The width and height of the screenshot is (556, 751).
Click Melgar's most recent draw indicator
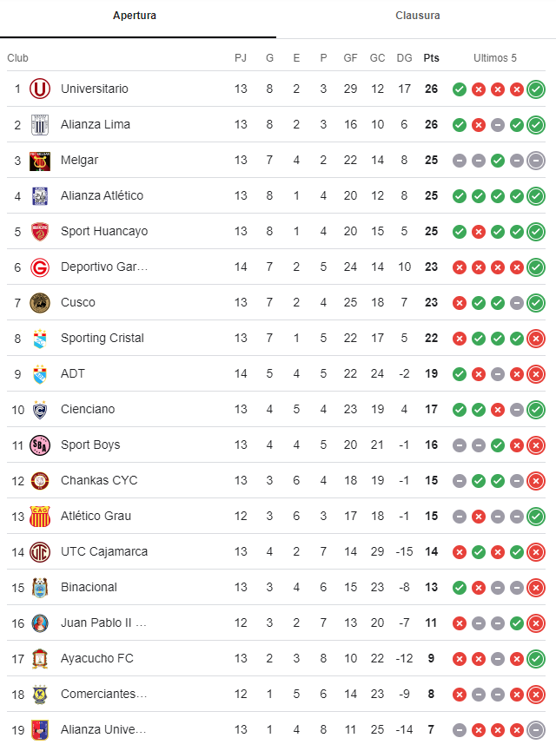point(536,161)
